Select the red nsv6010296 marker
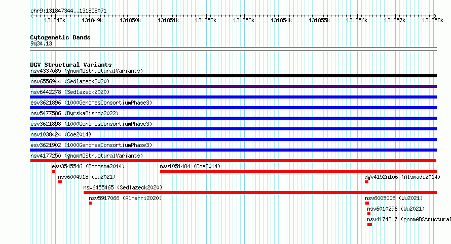This screenshot has width=451, height=244. (369, 214)
